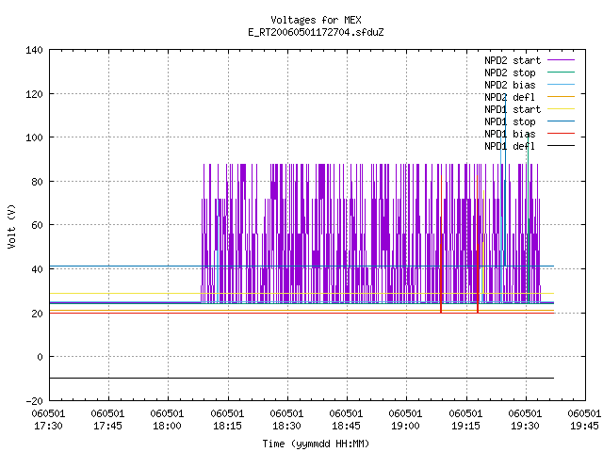
Task: Click the black NPD1 defl legend line sample
Action: point(561,146)
